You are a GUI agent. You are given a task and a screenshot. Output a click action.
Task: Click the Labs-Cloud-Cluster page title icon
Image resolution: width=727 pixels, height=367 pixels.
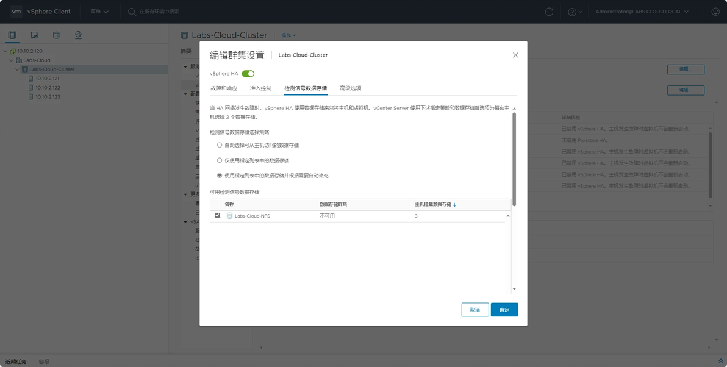pyautogui.click(x=185, y=35)
